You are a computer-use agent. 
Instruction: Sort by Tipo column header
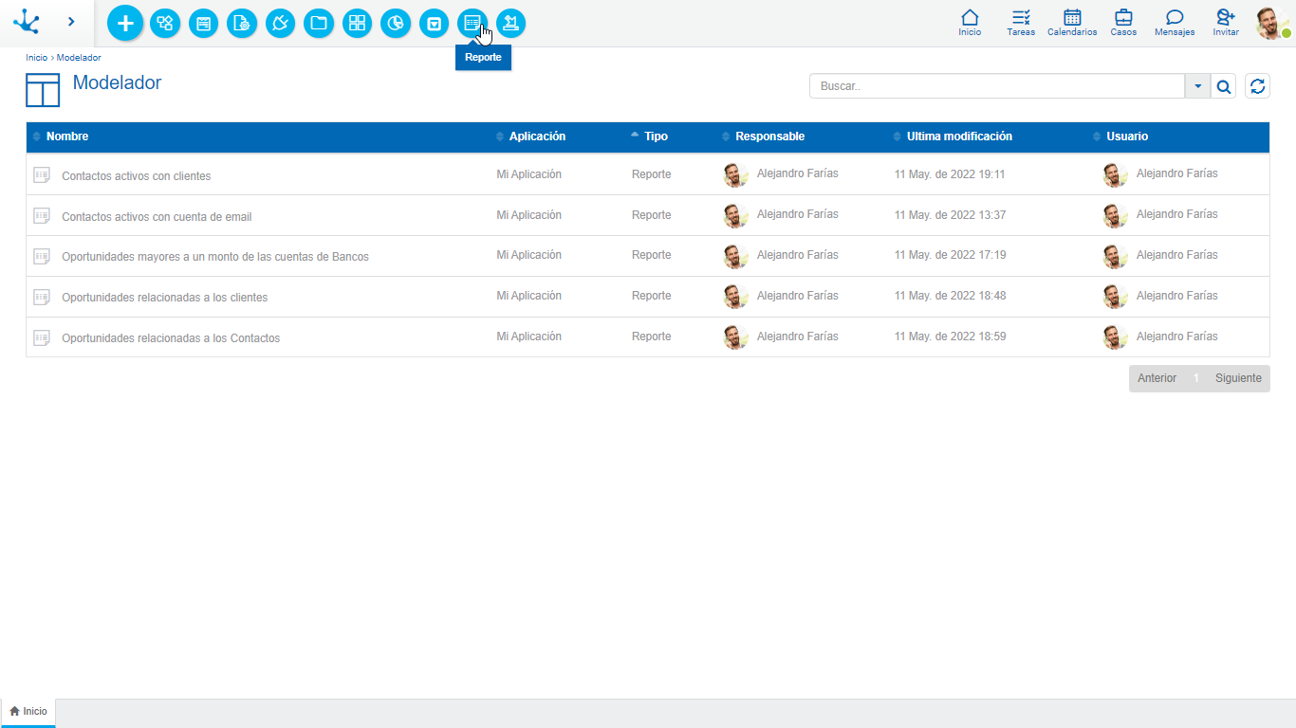(656, 136)
